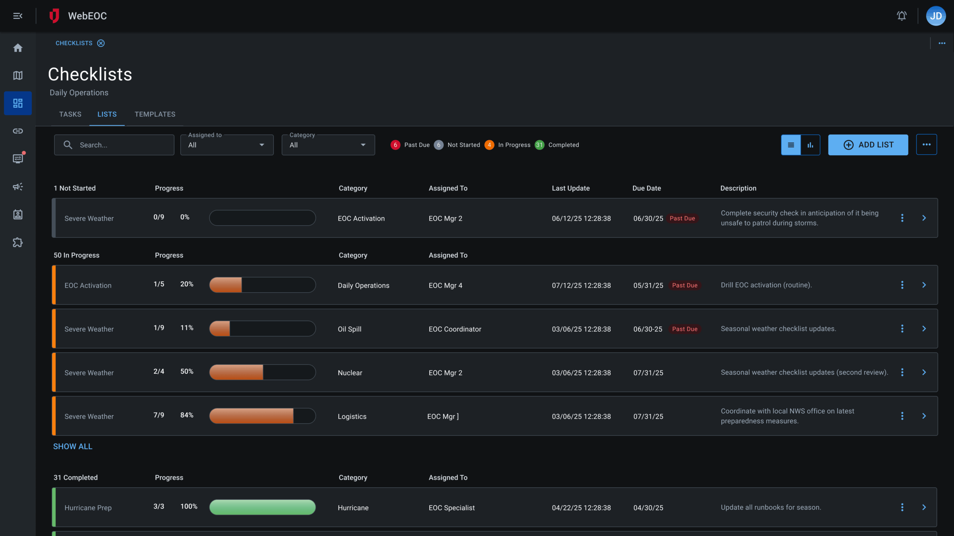Click inside the Search field
This screenshot has height=536, width=954.
[114, 145]
